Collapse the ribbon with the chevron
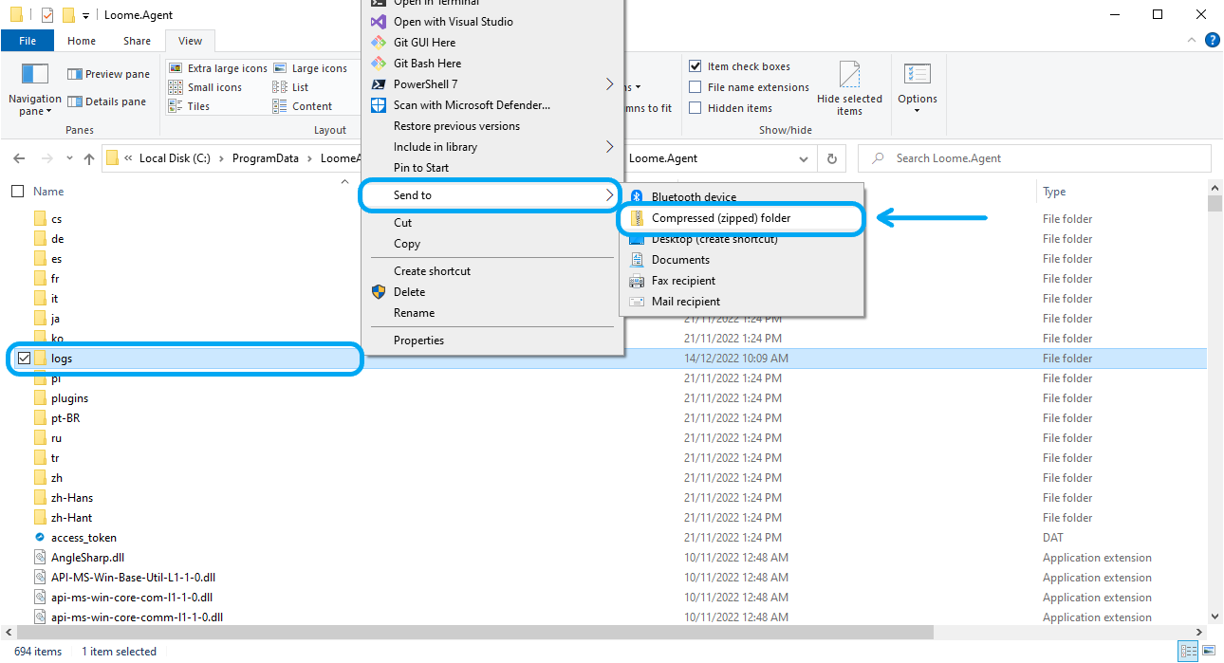 1193,41
